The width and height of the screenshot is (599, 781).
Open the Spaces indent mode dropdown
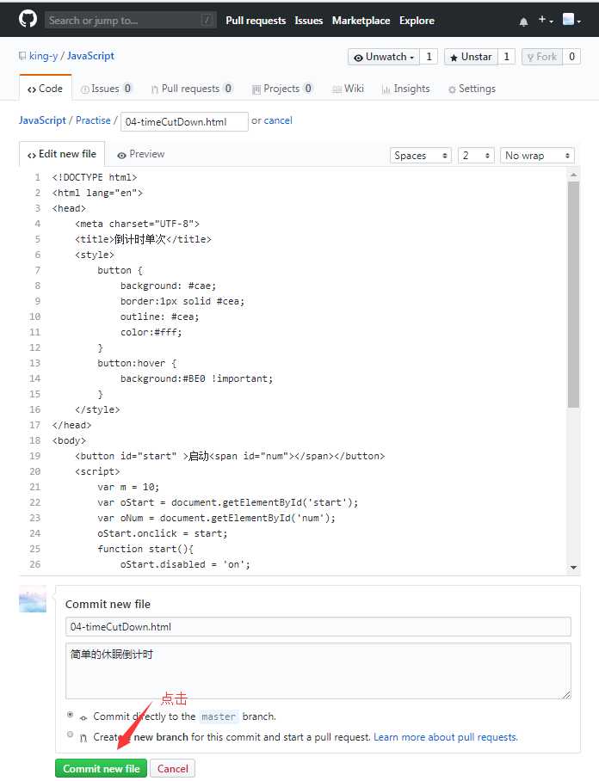point(420,156)
